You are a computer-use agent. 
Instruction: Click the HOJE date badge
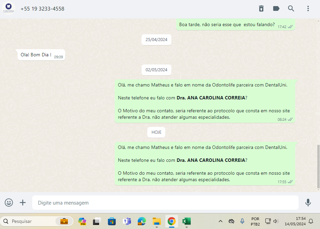(156, 132)
